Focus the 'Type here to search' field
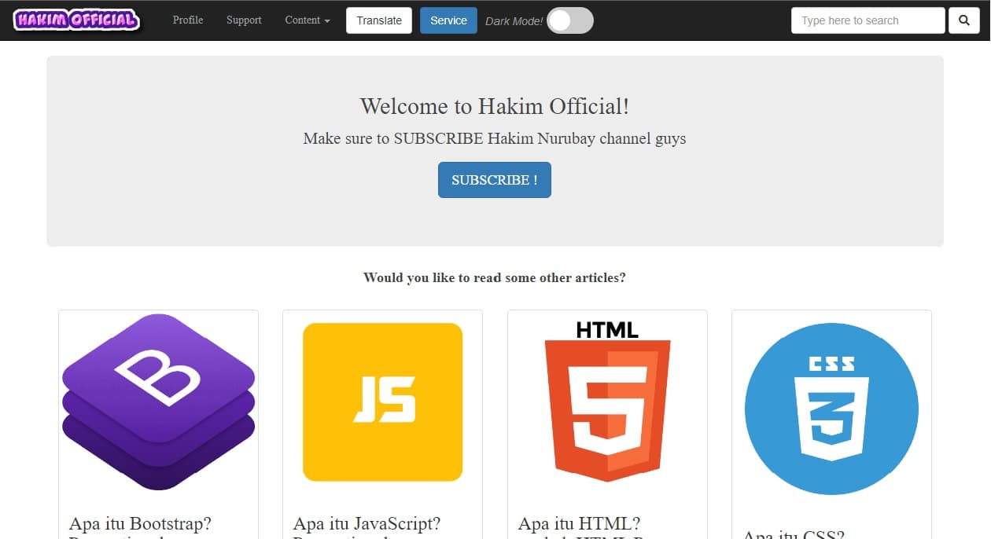 pyautogui.click(x=868, y=20)
